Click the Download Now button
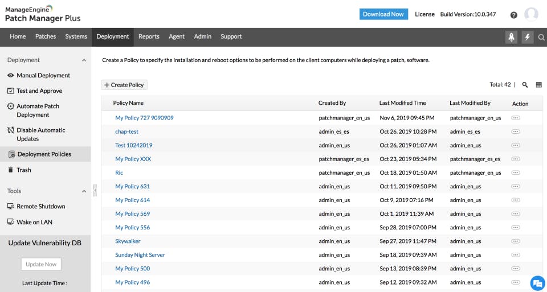547x292 pixels. [383, 14]
